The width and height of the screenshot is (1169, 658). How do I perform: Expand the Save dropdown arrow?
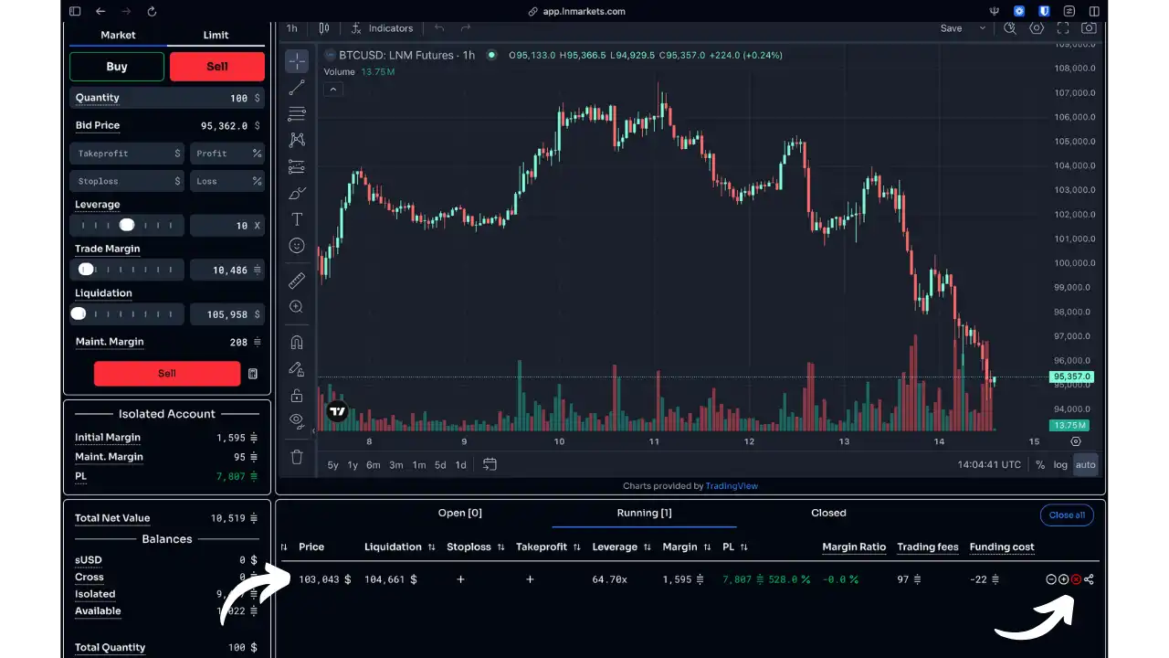click(x=983, y=28)
